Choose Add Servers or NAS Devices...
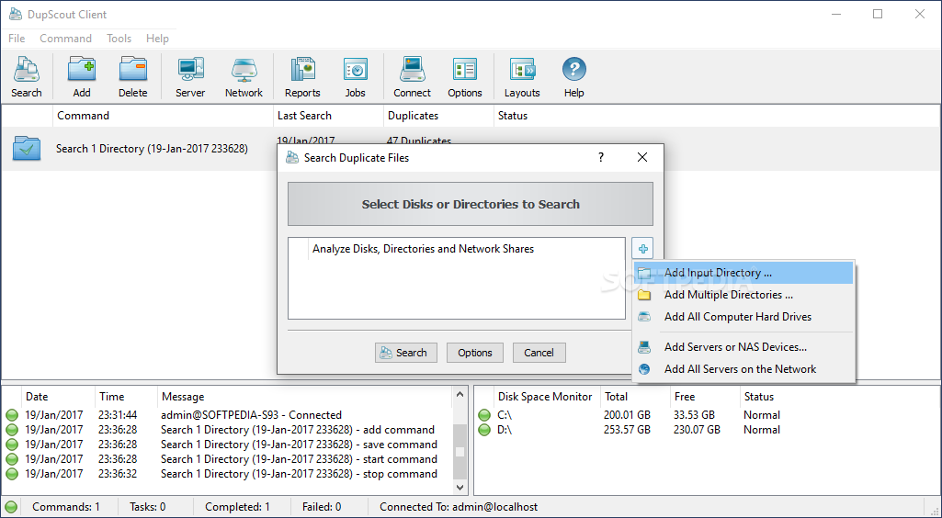This screenshot has width=942, height=518. tap(743, 347)
